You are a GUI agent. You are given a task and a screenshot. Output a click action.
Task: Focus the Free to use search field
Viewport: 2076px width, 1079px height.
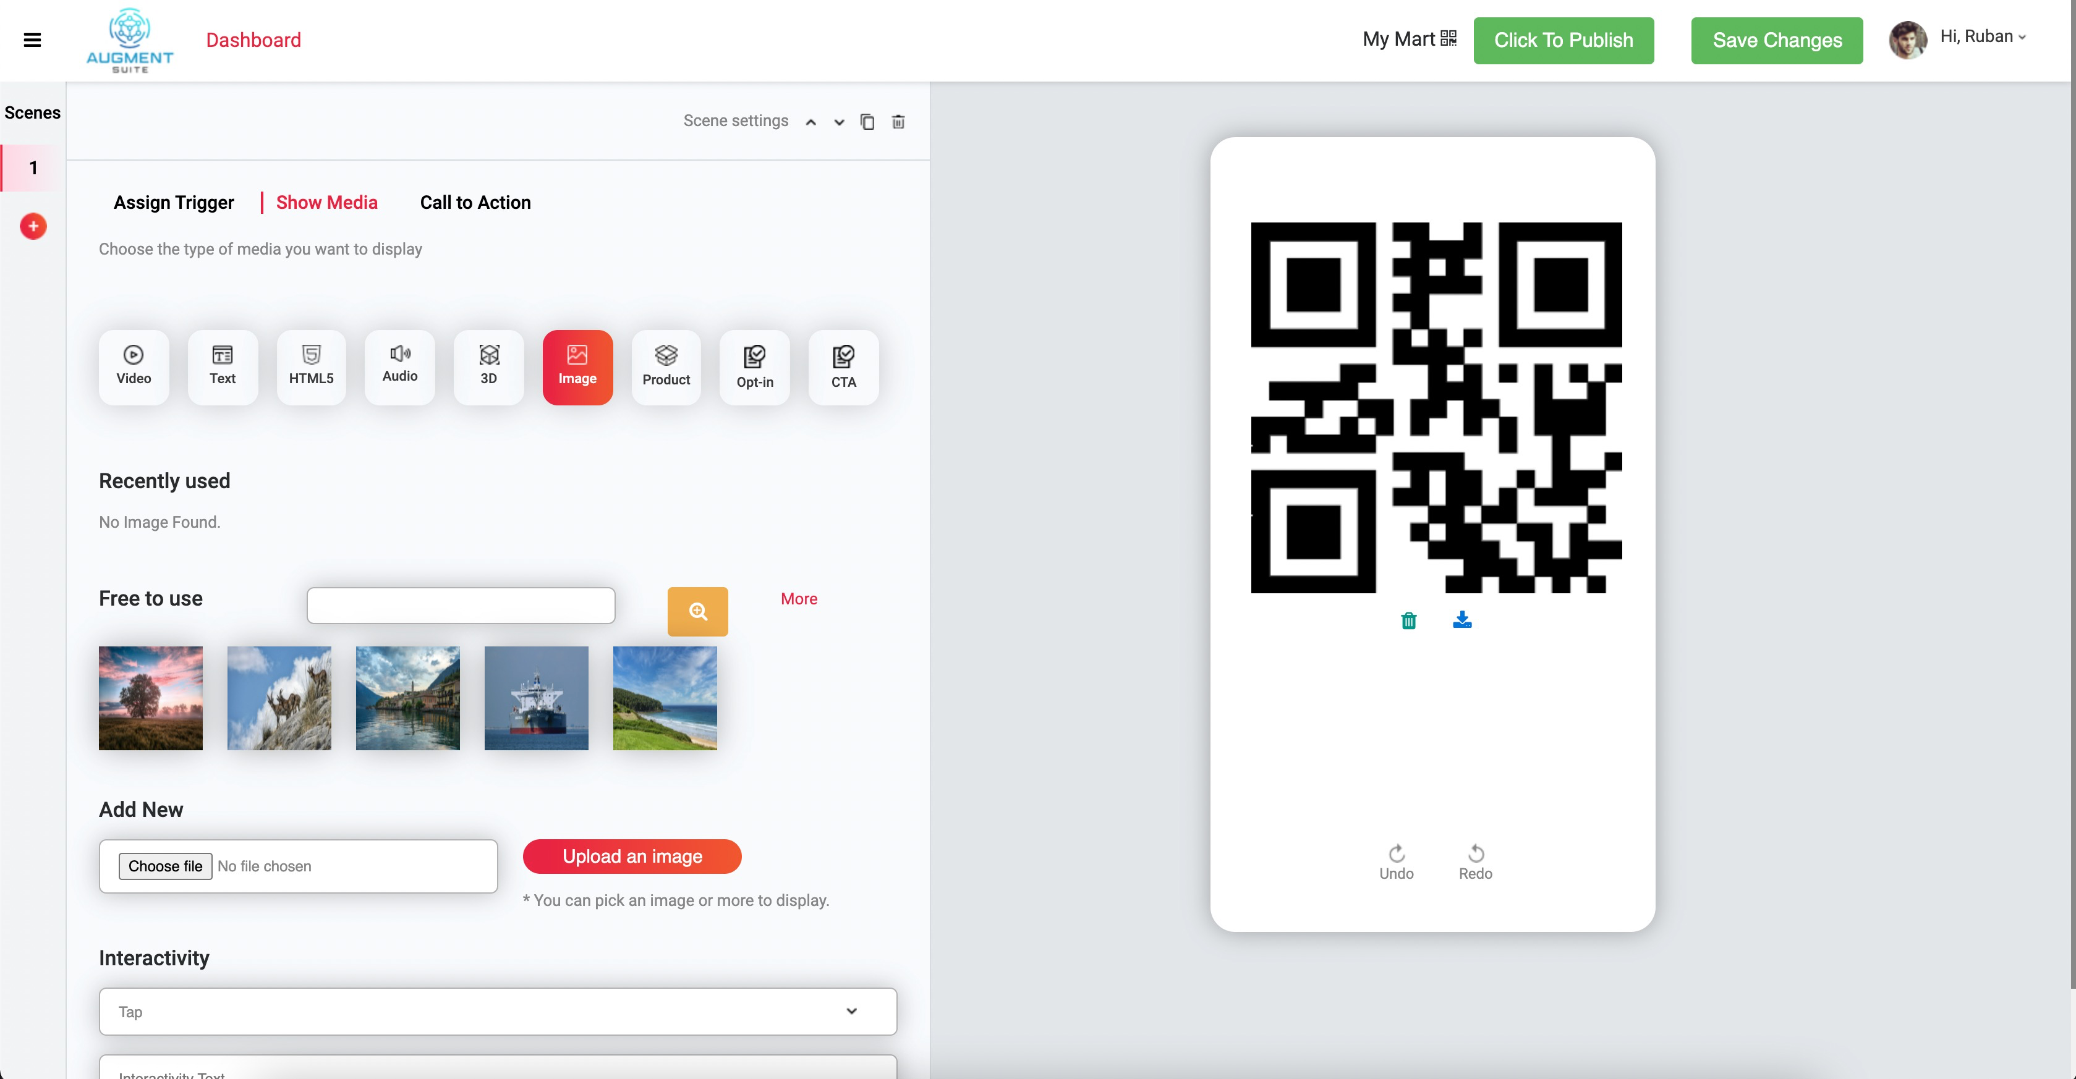(460, 605)
